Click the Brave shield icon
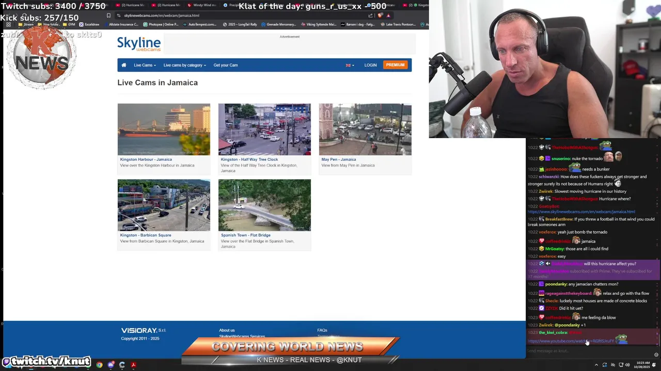 click(x=380, y=15)
